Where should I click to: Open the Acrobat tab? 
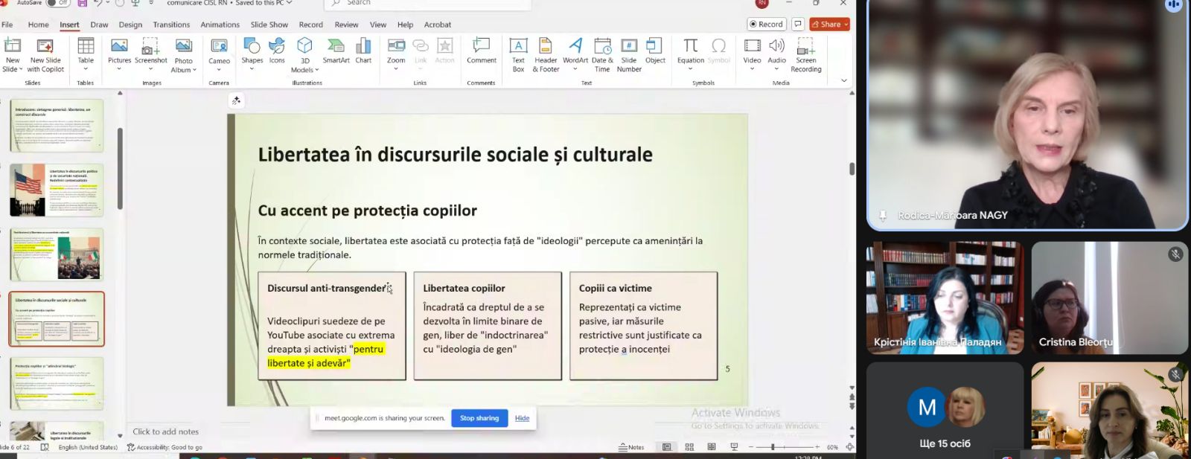(x=438, y=25)
